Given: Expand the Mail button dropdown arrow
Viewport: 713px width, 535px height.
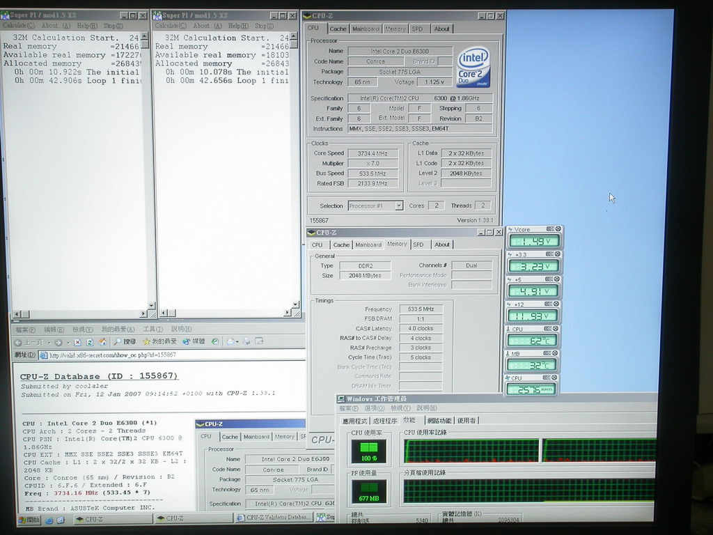Looking at the screenshot, I should [x=237, y=341].
